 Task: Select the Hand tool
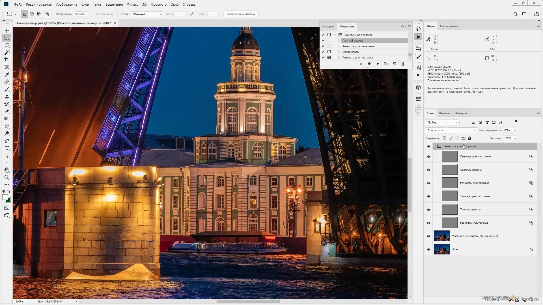[x=7, y=170]
